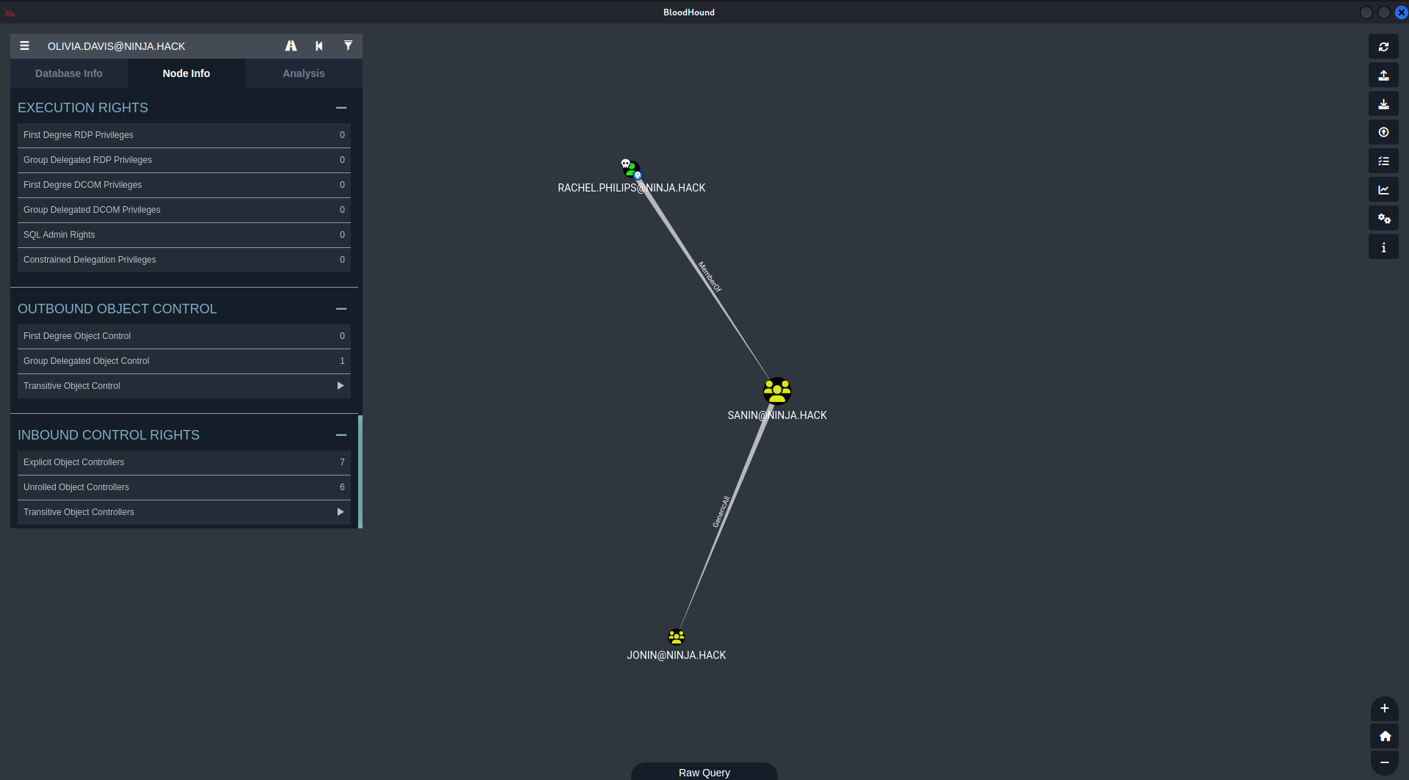Select the SANIN@NINJA.HACK group node
Viewport: 1409px width, 780px height.
pos(776,391)
